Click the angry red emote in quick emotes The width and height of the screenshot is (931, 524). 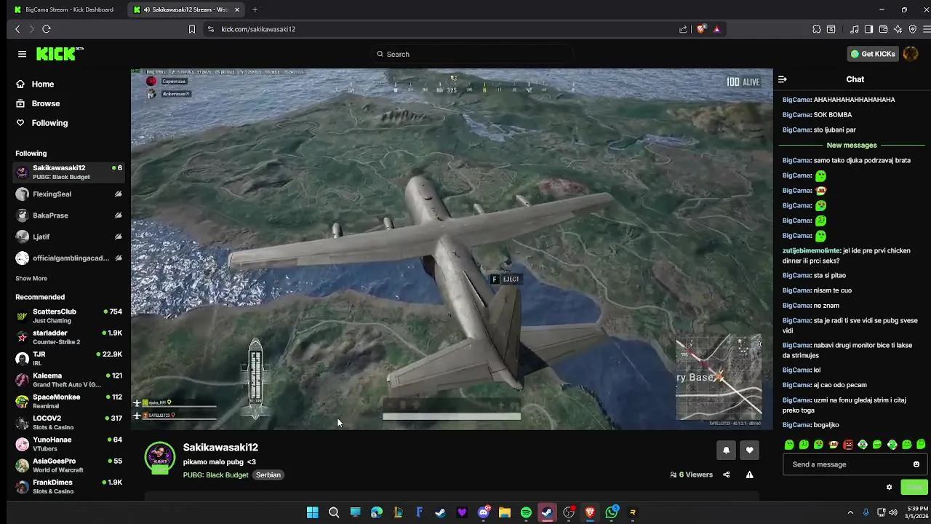(848, 445)
